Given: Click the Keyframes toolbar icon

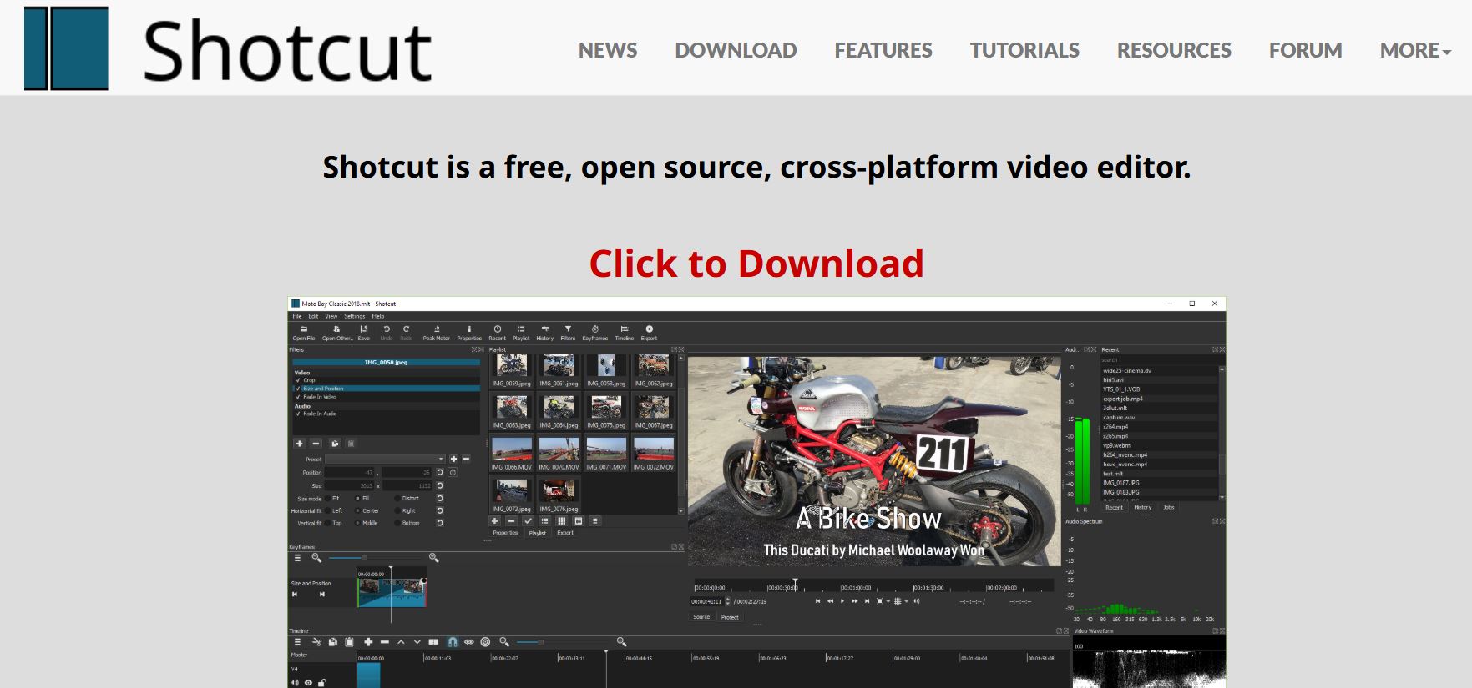Looking at the screenshot, I should click(594, 333).
